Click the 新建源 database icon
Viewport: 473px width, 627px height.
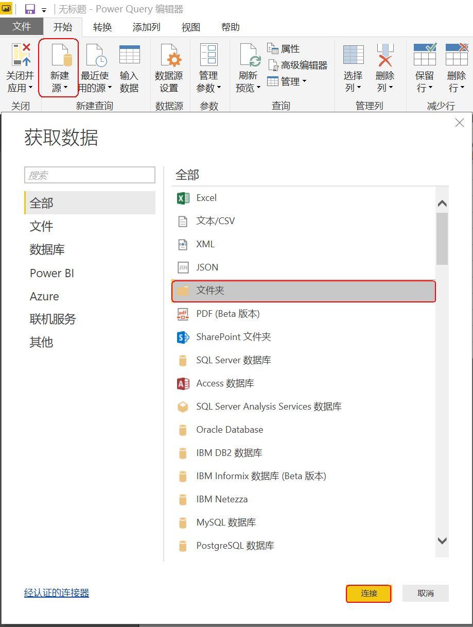pos(60,55)
